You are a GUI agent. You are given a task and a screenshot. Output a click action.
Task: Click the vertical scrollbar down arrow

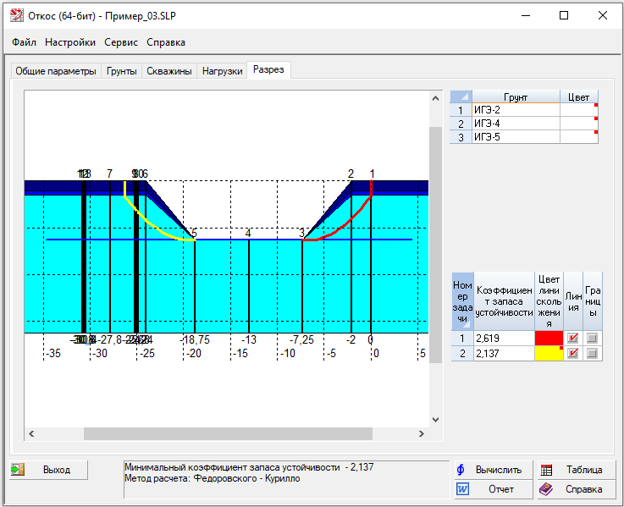(x=435, y=419)
